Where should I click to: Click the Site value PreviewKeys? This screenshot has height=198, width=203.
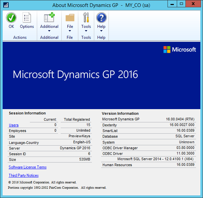point(79,136)
